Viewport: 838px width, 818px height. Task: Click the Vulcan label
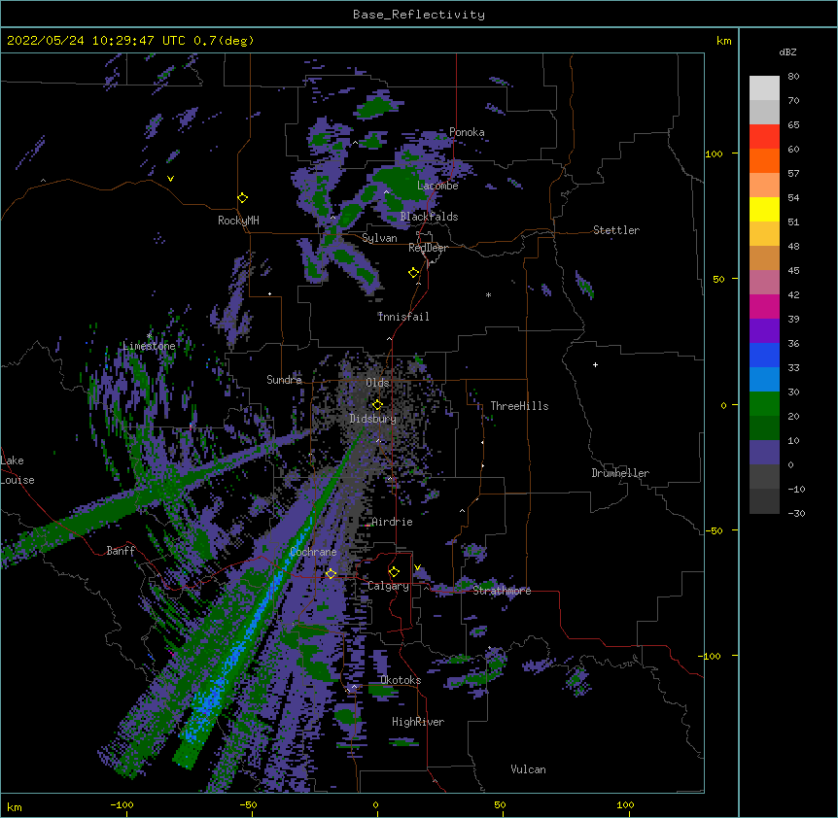[x=528, y=769]
